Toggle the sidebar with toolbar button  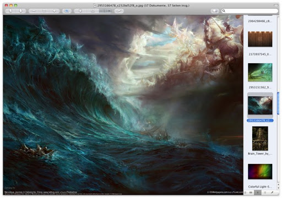tap(215, 11)
